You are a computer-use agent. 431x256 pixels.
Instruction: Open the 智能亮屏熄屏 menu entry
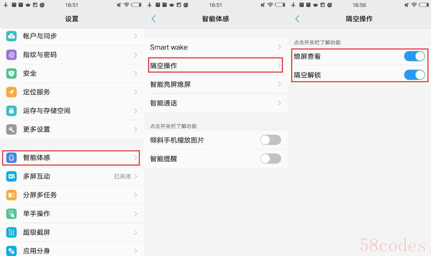pyautogui.click(x=216, y=84)
